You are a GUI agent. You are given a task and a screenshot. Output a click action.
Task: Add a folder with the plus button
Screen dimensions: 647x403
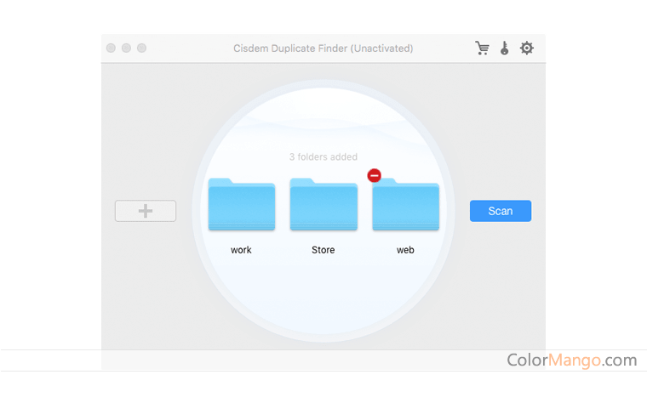click(x=146, y=211)
